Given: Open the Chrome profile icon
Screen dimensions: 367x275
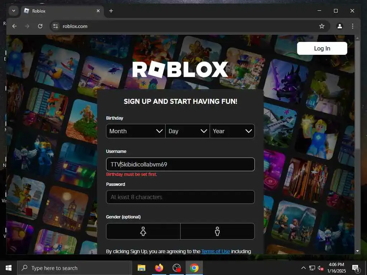Looking at the screenshot, I should coord(340,26).
